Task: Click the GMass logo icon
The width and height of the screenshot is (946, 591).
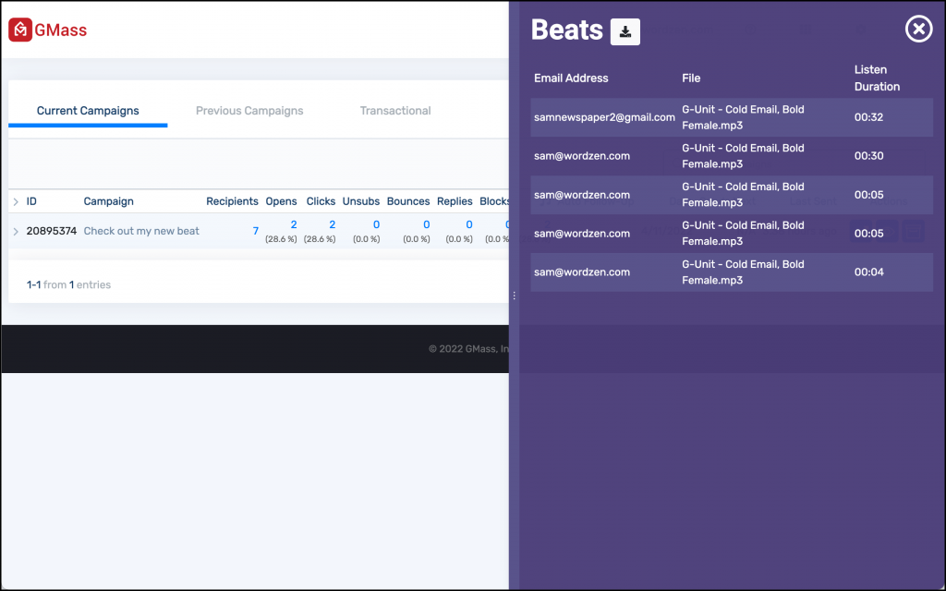Action: (18, 30)
